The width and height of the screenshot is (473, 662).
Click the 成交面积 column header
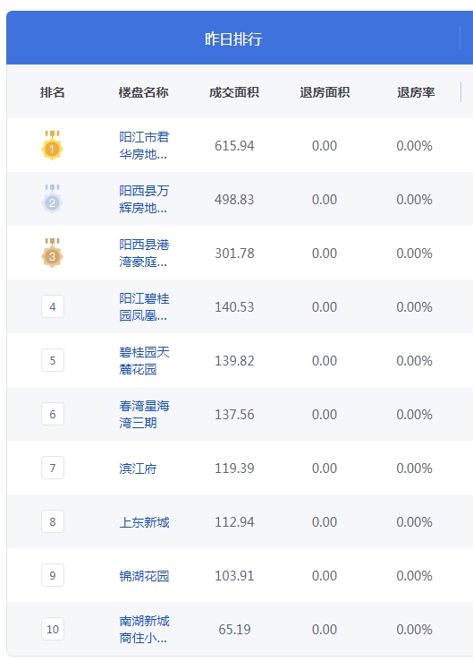point(234,92)
